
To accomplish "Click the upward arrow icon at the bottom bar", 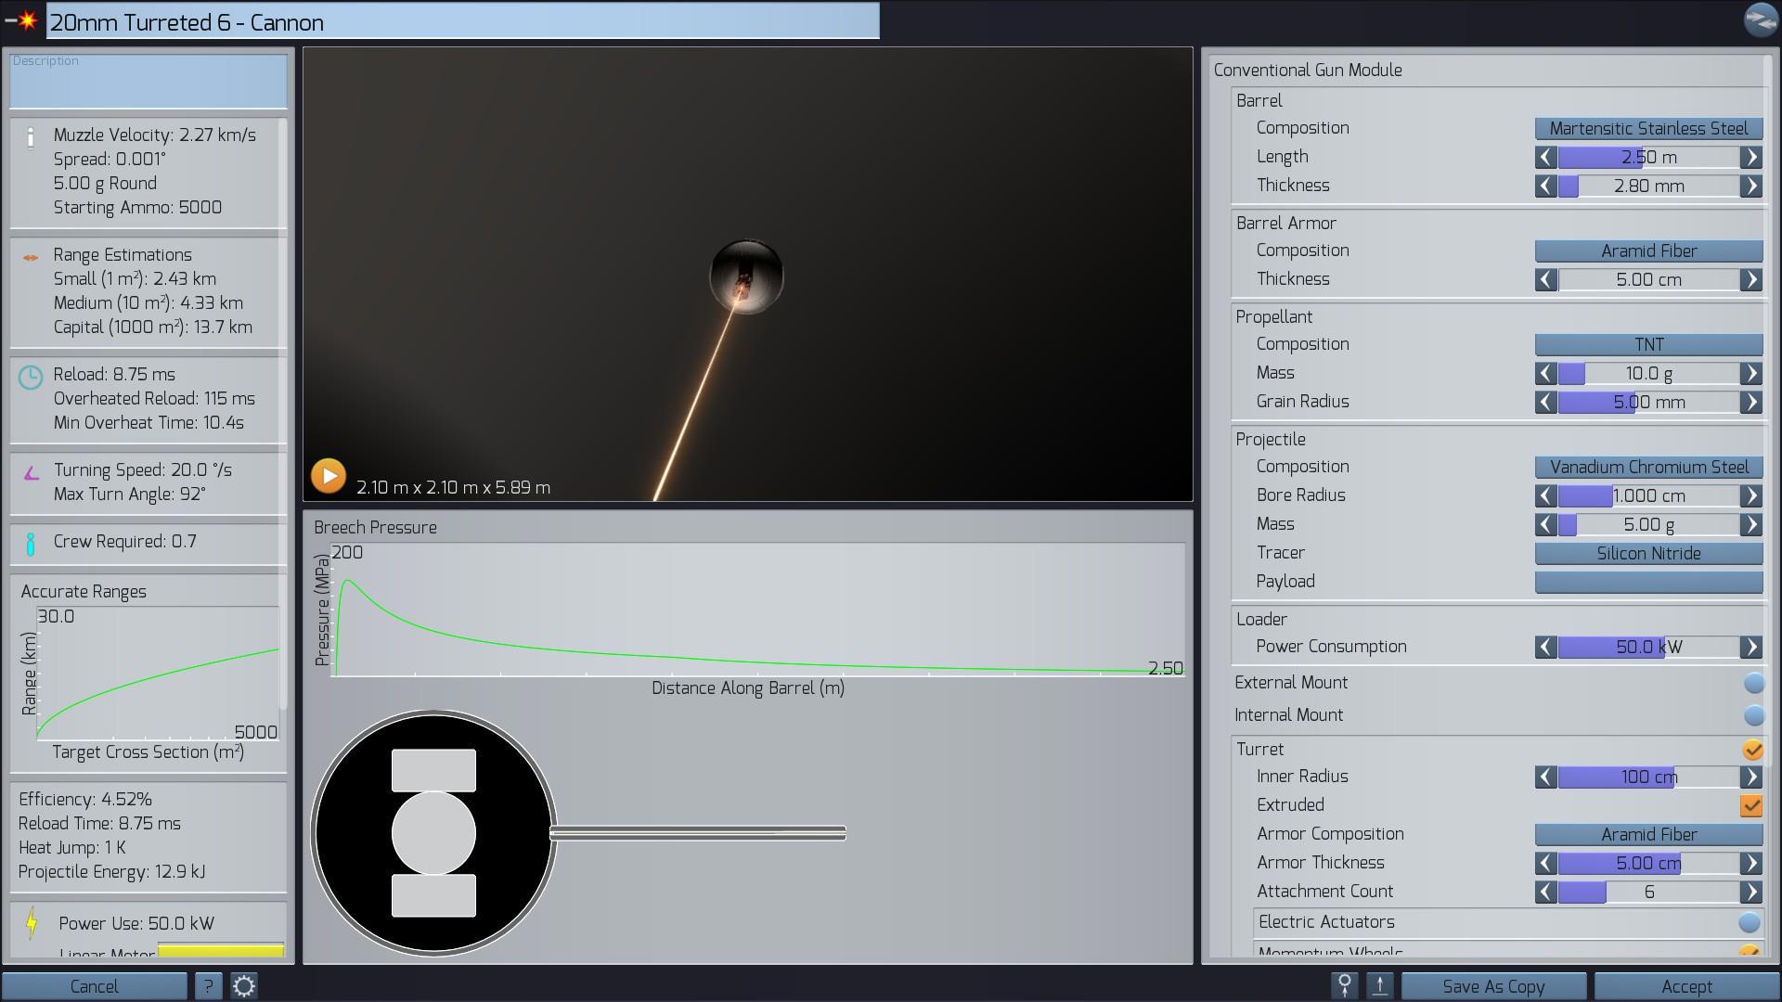I will (x=1380, y=986).
